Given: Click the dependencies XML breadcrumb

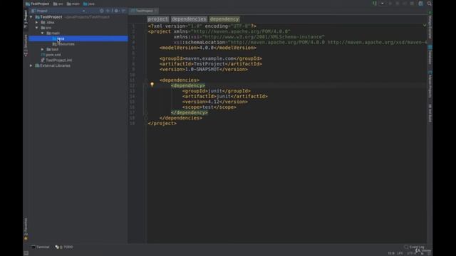Looking at the screenshot, I should point(189,19).
